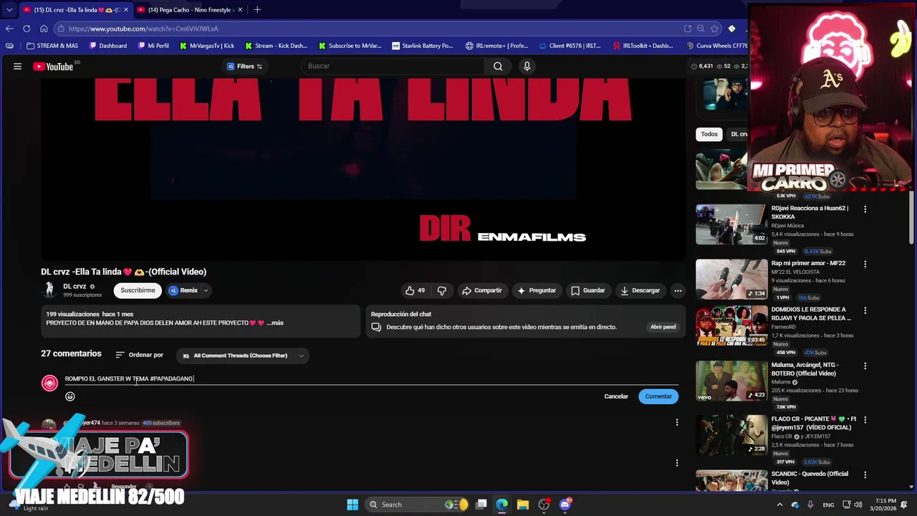
Task: Open options for Rap mi primer amor video
Action: 865,264
